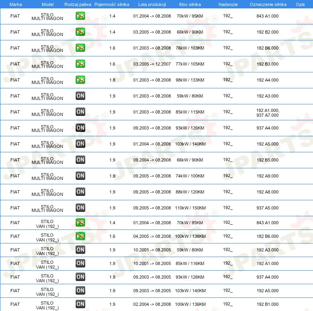Click the PB icon for the Stilo Van 1.6 136KM

[80, 236]
